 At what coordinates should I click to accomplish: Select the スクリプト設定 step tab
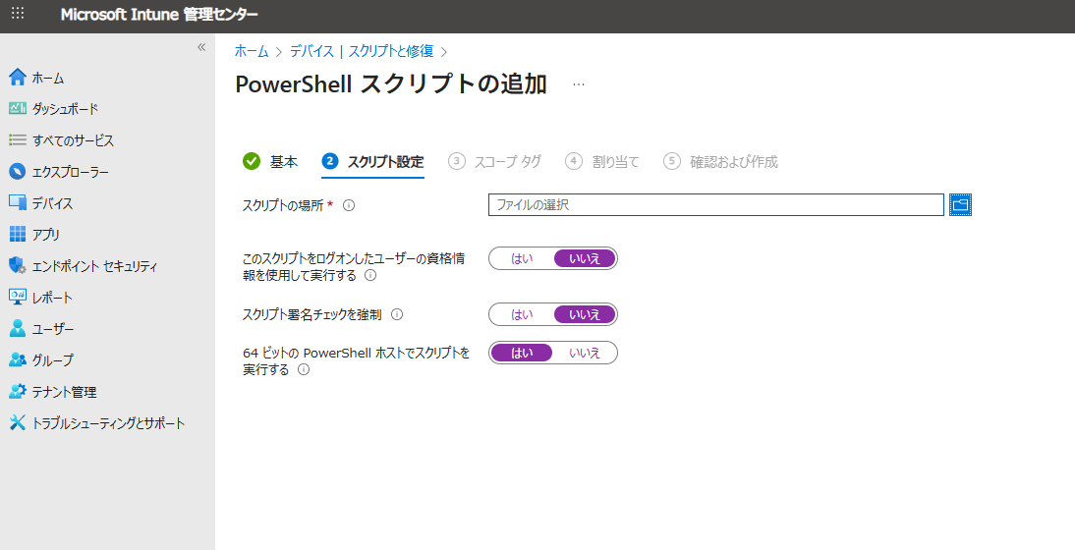pos(373,162)
